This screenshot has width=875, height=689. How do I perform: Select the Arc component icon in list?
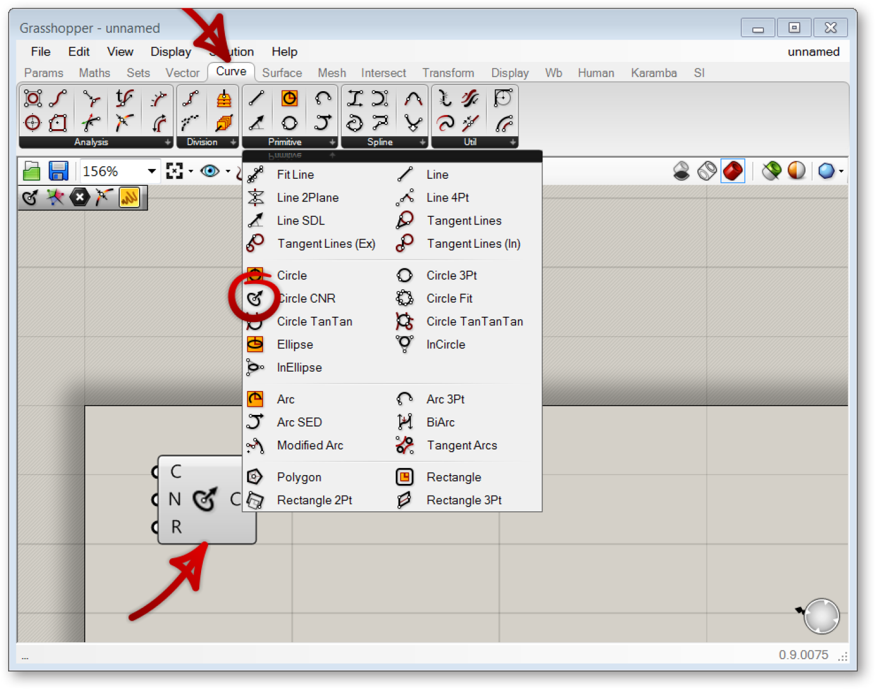[x=255, y=399]
